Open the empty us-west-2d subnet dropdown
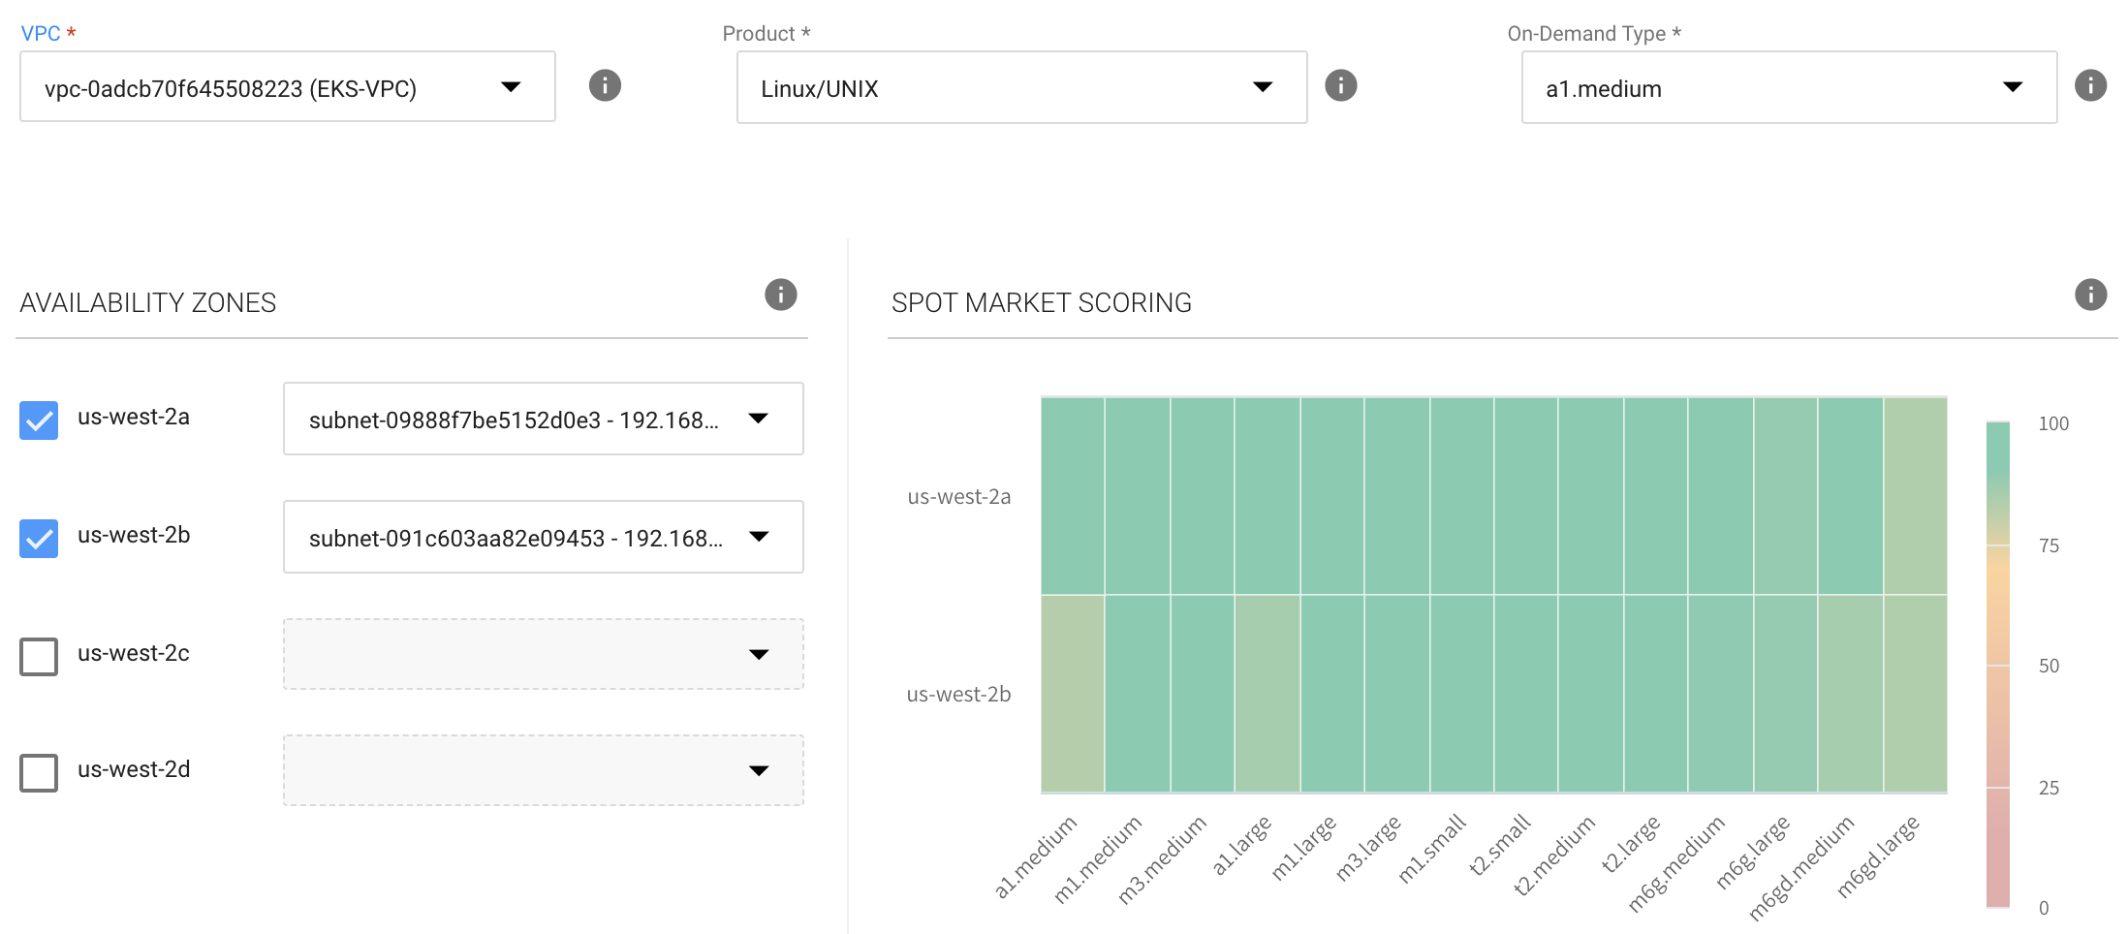 [543, 770]
